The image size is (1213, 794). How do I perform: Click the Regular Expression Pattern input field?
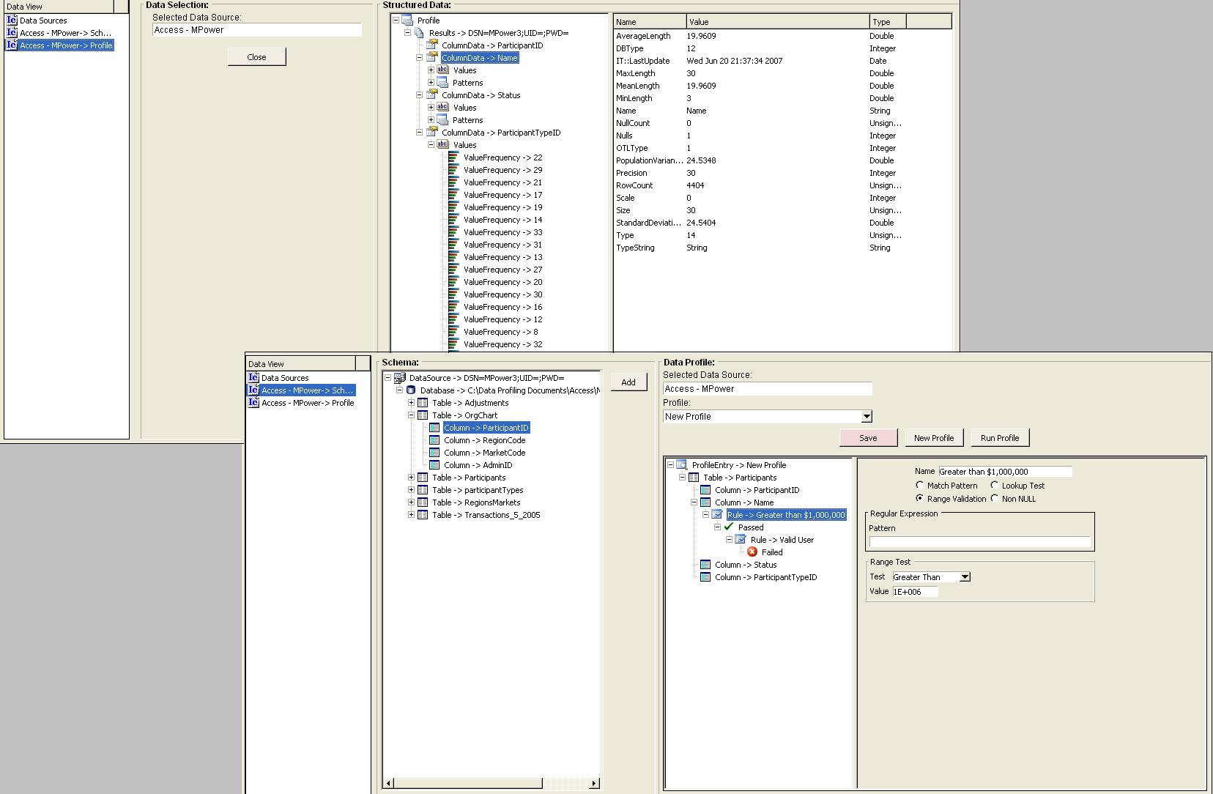(x=979, y=542)
